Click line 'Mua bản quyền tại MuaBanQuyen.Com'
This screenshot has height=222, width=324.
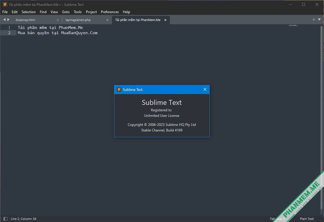click(57, 33)
